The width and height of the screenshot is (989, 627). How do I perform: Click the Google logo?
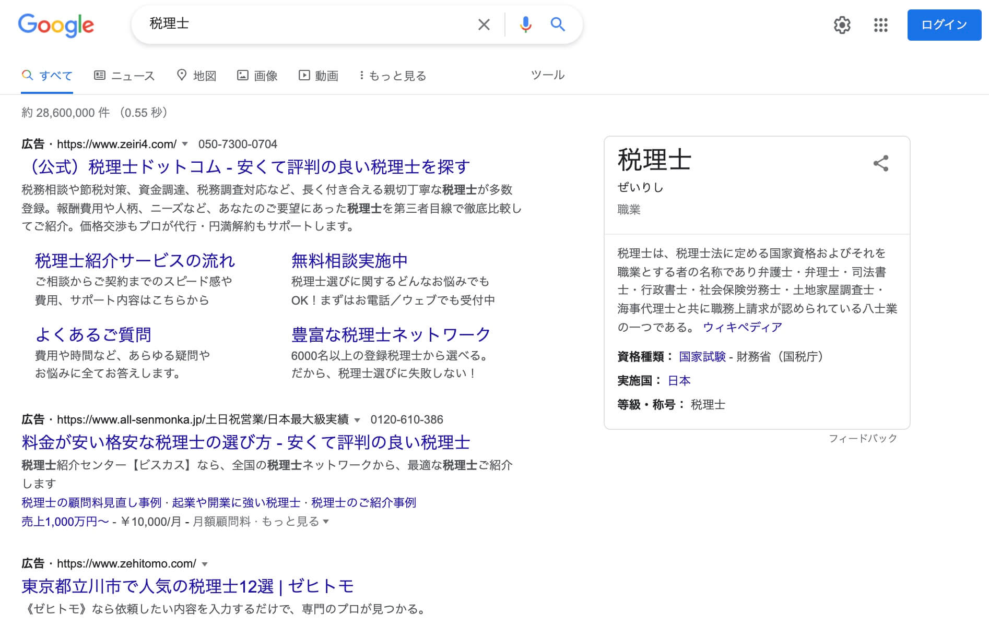pos(56,25)
